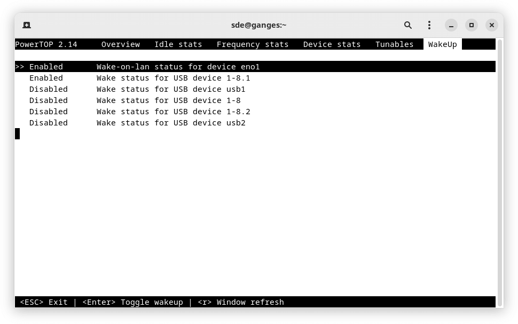Click the >> selection marker
Image resolution: width=518 pixels, height=324 pixels.
click(x=19, y=67)
